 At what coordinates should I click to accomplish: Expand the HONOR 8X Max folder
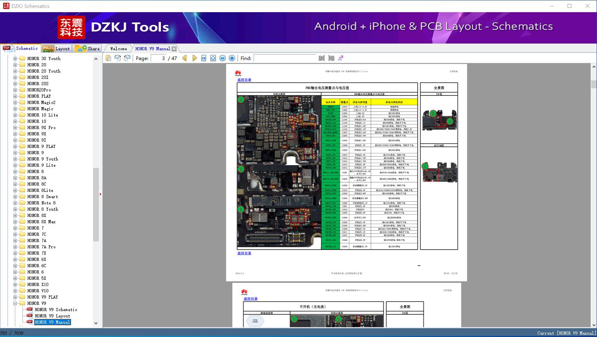click(x=15, y=222)
